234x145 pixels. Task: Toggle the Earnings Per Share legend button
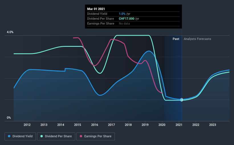click(x=95, y=136)
